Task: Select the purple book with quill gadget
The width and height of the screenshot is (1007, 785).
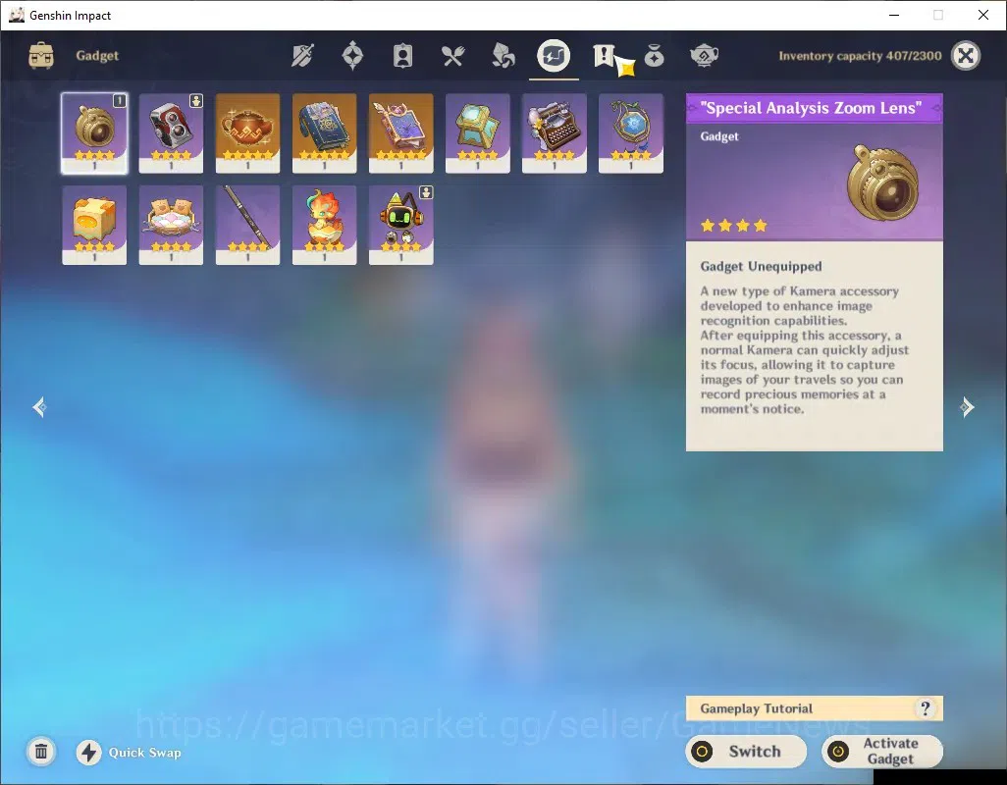Action: (x=400, y=132)
